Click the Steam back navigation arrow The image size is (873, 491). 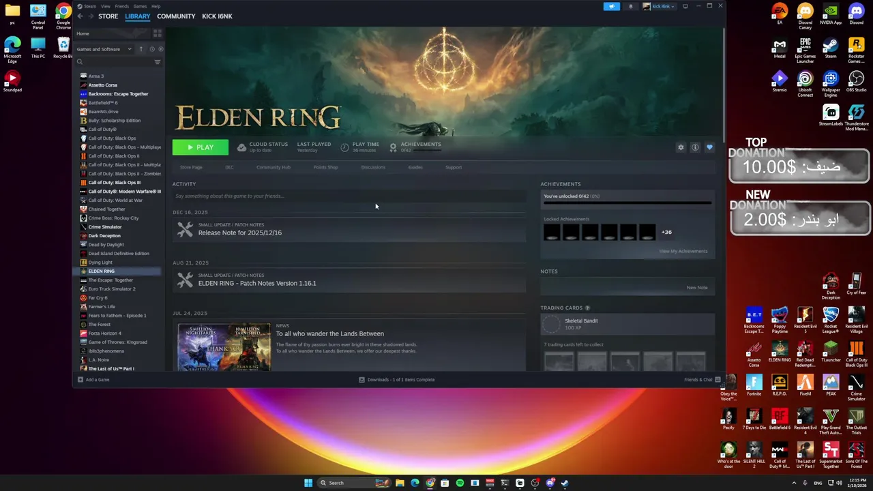pyautogui.click(x=80, y=16)
